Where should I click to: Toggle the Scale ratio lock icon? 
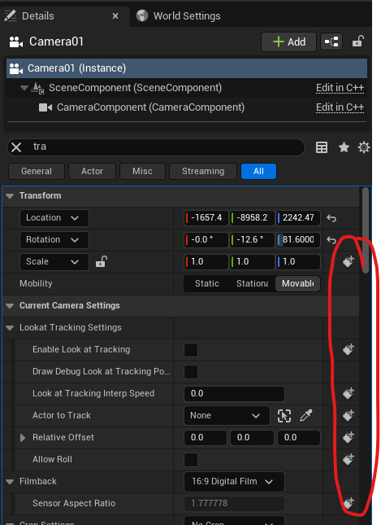coord(102,261)
